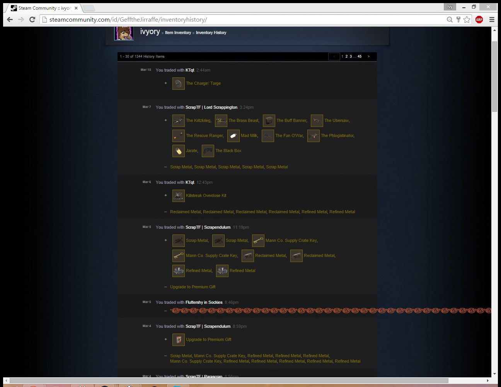Open KTqt's profile from Mar 15 trade

[x=189, y=70]
